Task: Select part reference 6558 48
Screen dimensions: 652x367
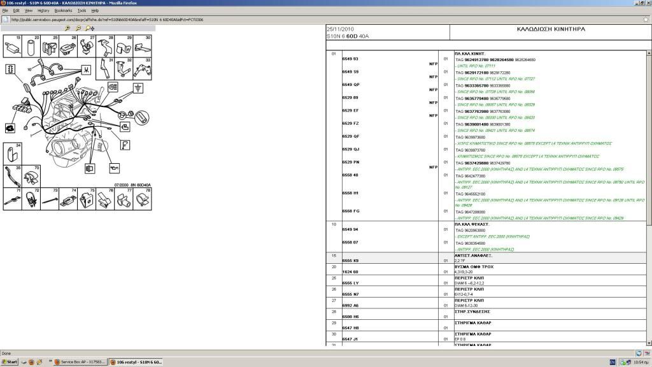Action: 350,175
